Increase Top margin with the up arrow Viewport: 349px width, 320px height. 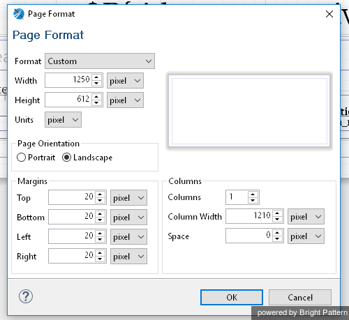pos(100,195)
